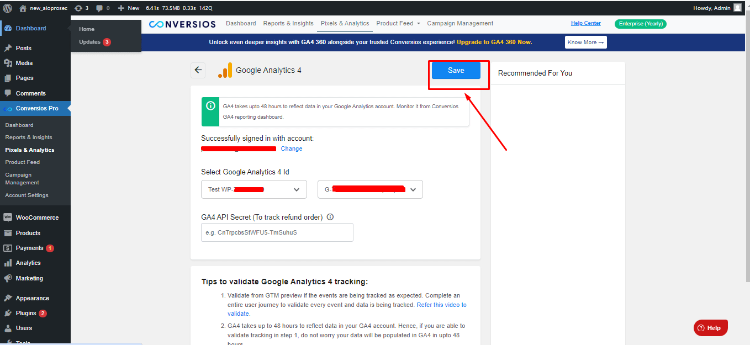Open Account Settings sidebar submenu item
Viewport: 750px width, 345px height.
coord(27,195)
